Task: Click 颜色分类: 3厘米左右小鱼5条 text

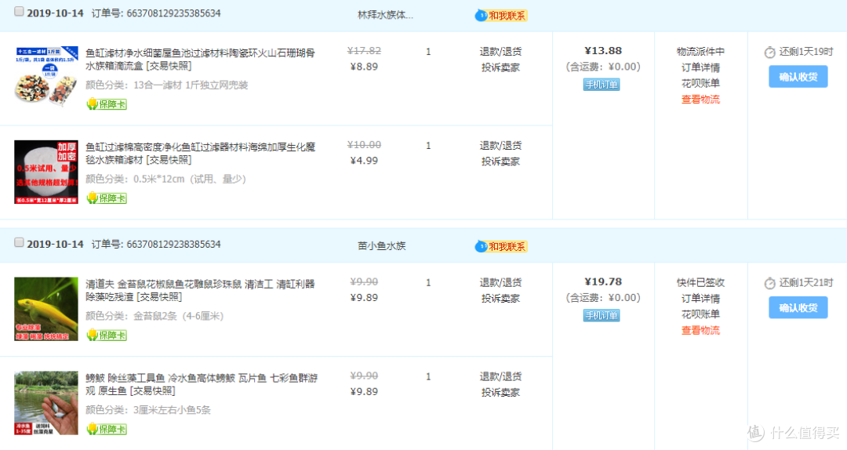Action: coord(148,410)
